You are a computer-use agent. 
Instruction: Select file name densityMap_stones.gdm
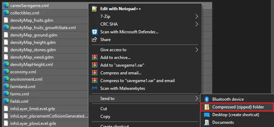33,50
